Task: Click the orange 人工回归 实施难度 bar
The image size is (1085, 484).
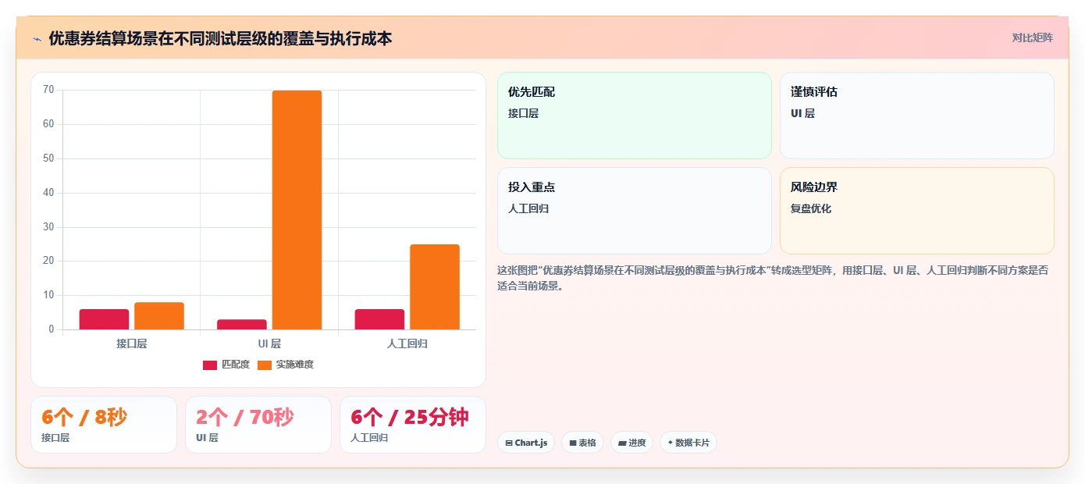Action: [435, 286]
